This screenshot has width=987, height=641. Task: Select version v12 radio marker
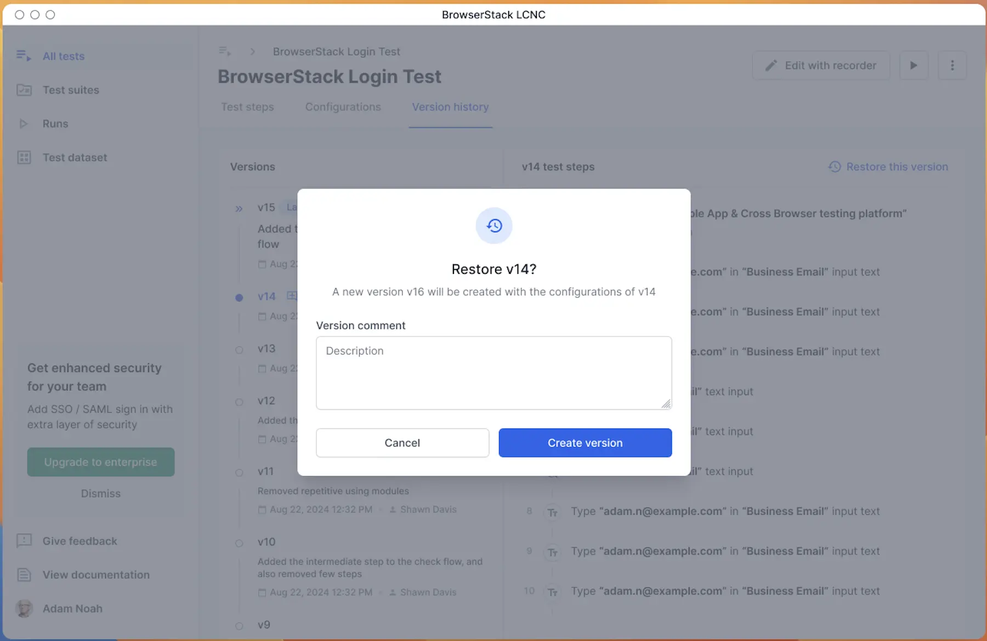point(239,402)
